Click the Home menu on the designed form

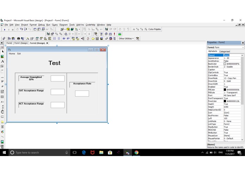pyautogui.click(x=12, y=54)
